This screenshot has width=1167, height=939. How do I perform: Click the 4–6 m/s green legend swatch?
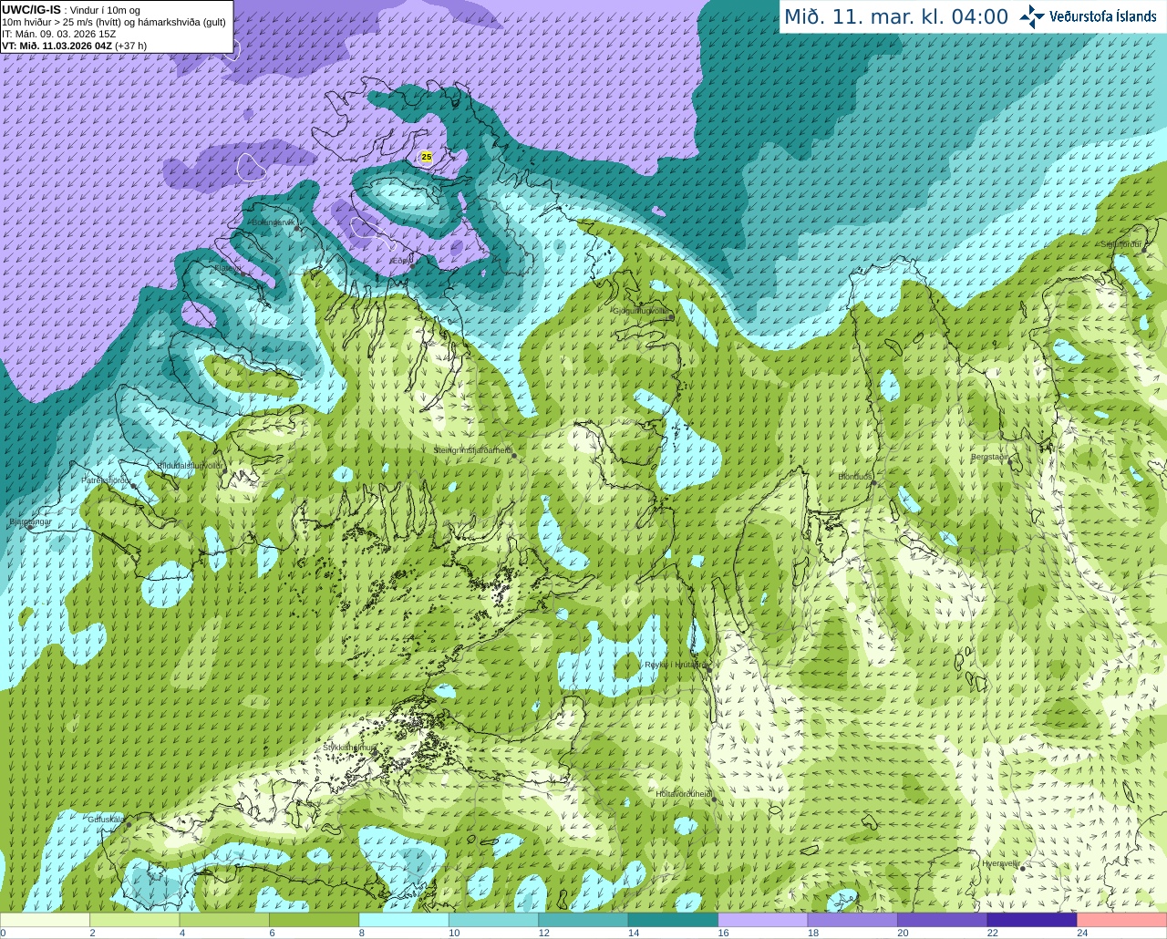click(224, 920)
